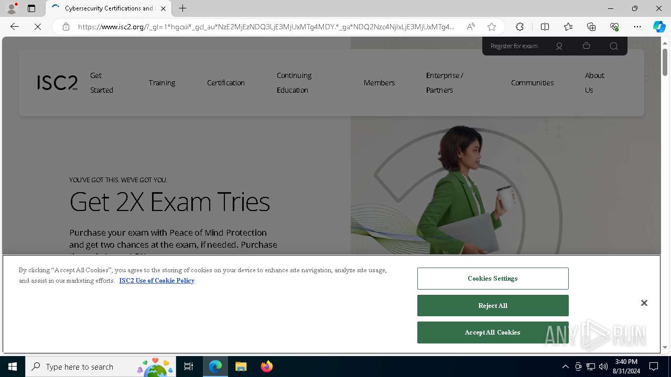View site information lock icon
The image size is (671, 377).
66,27
